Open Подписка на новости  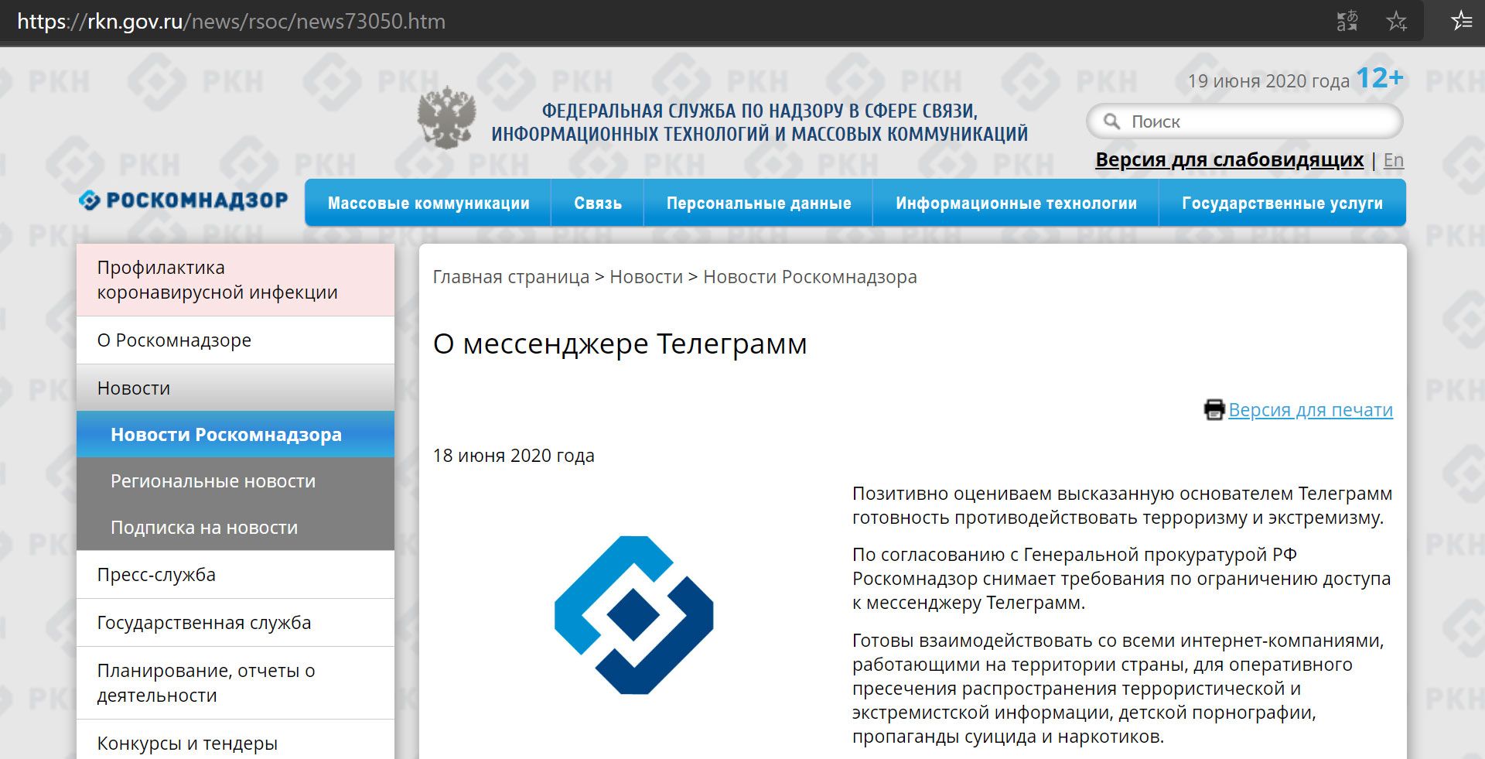204,528
